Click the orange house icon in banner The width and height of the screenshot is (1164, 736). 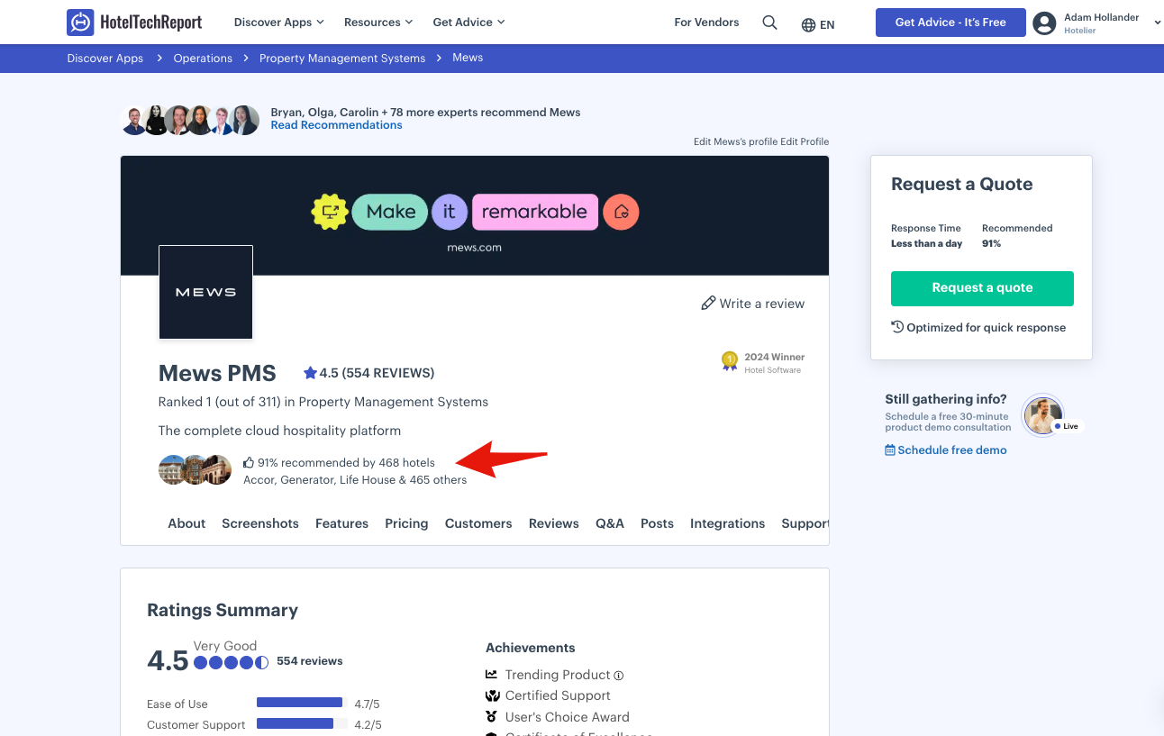click(x=621, y=212)
